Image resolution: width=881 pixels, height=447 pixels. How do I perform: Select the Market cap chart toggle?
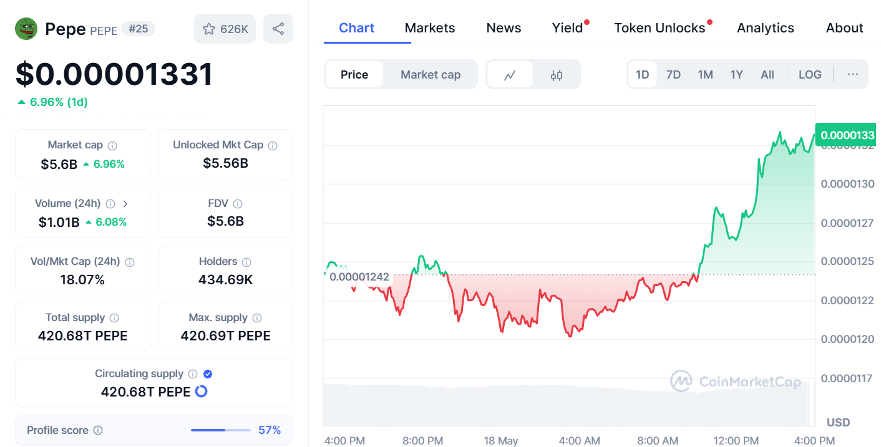431,74
